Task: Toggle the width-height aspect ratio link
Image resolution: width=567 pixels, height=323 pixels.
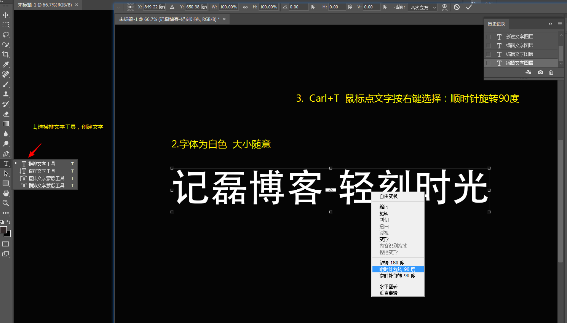Action: coord(245,7)
